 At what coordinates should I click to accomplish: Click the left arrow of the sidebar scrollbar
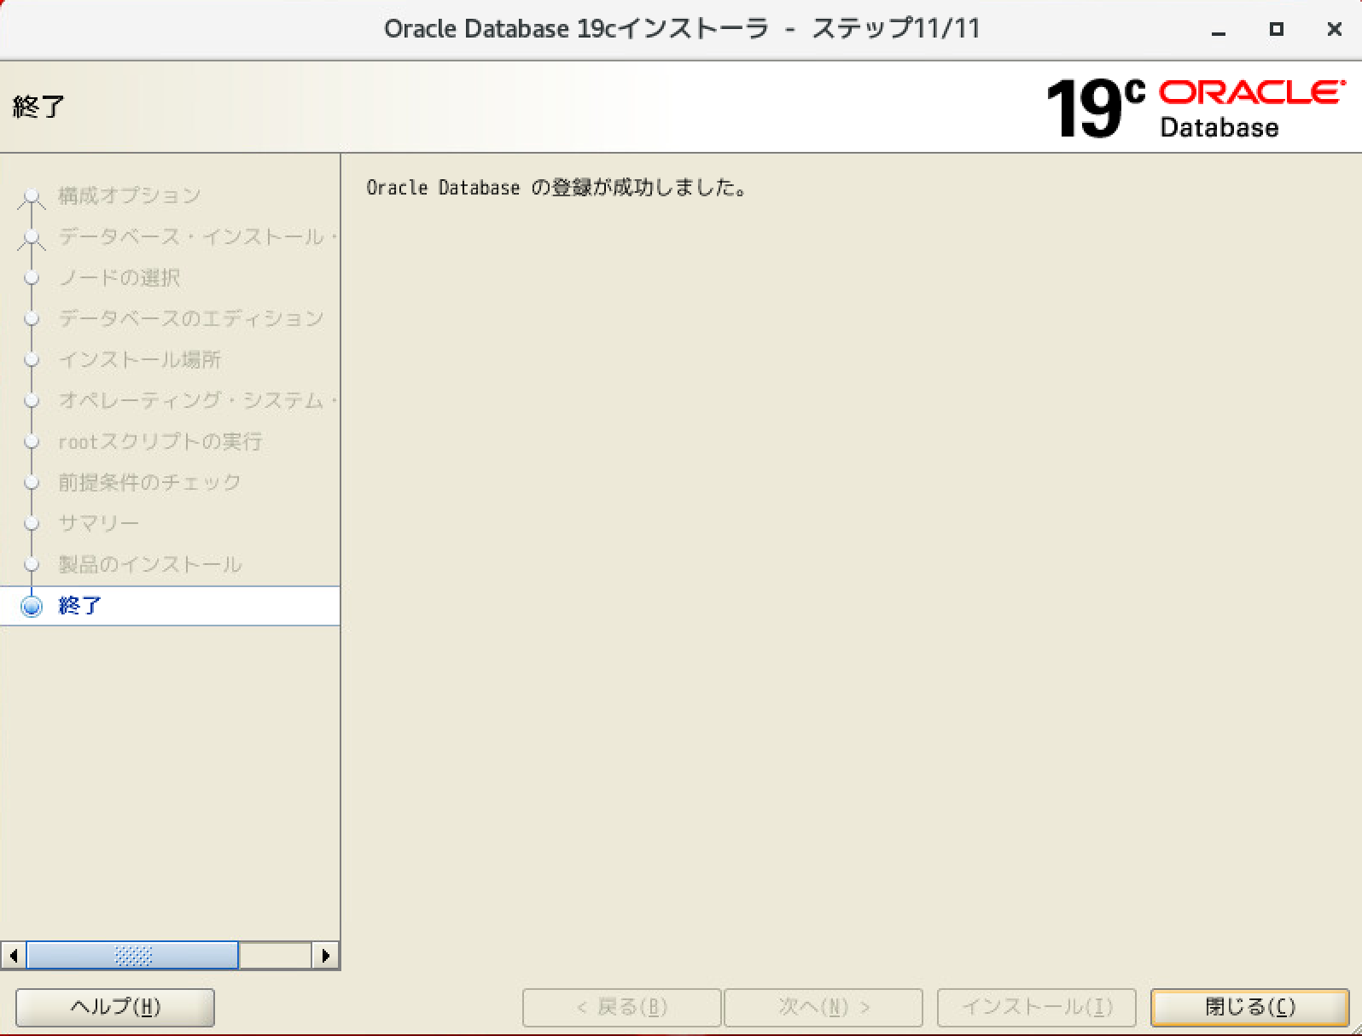click(x=13, y=955)
